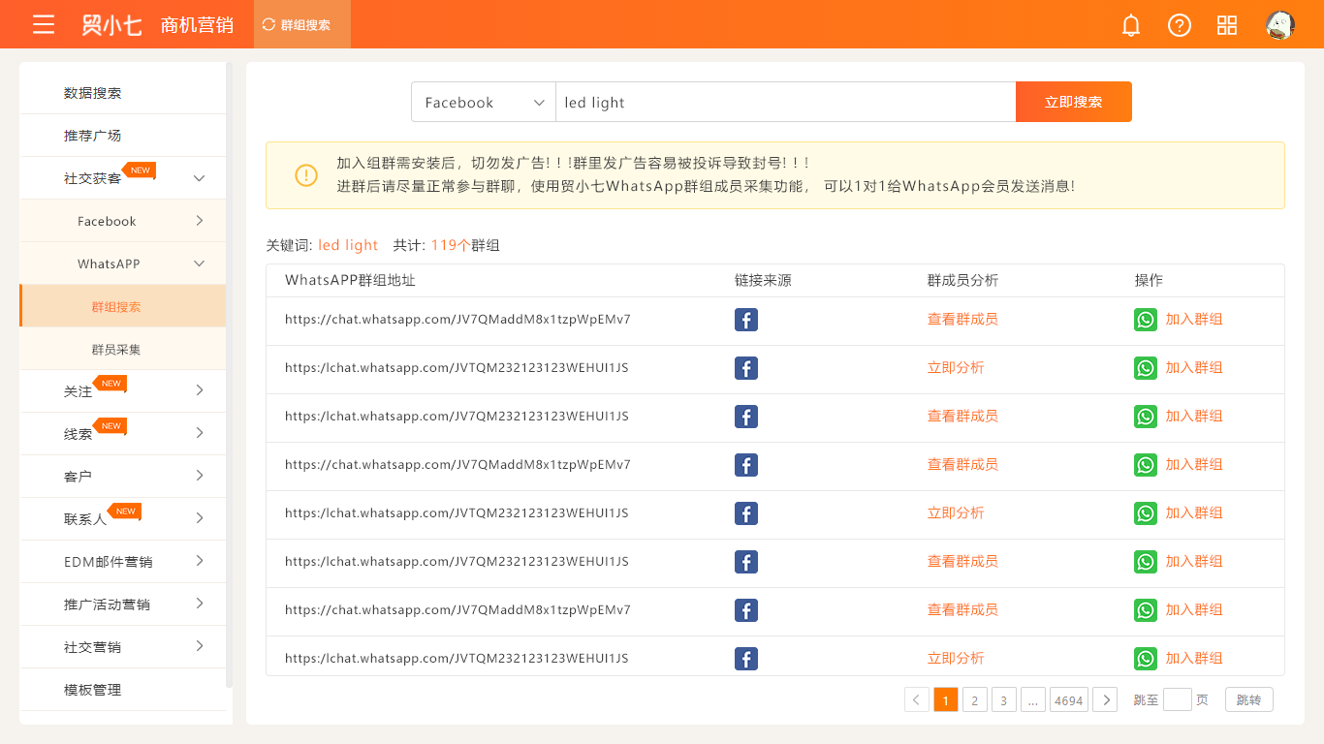Click the warning icon in notice banner

pos(306,175)
